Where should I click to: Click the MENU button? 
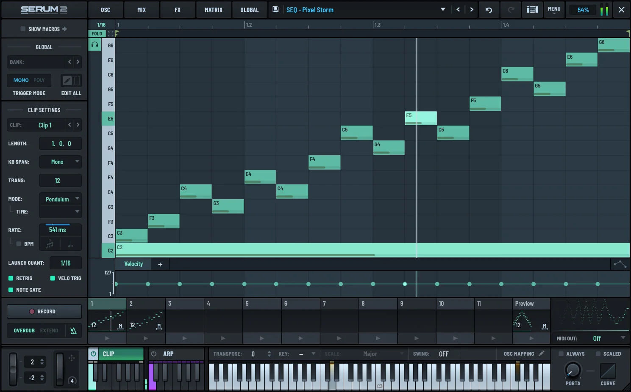pos(554,10)
